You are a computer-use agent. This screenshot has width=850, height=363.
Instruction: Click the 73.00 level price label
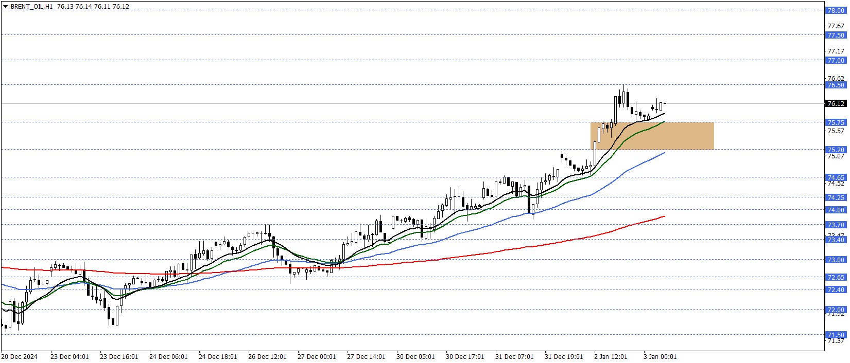(x=836, y=260)
